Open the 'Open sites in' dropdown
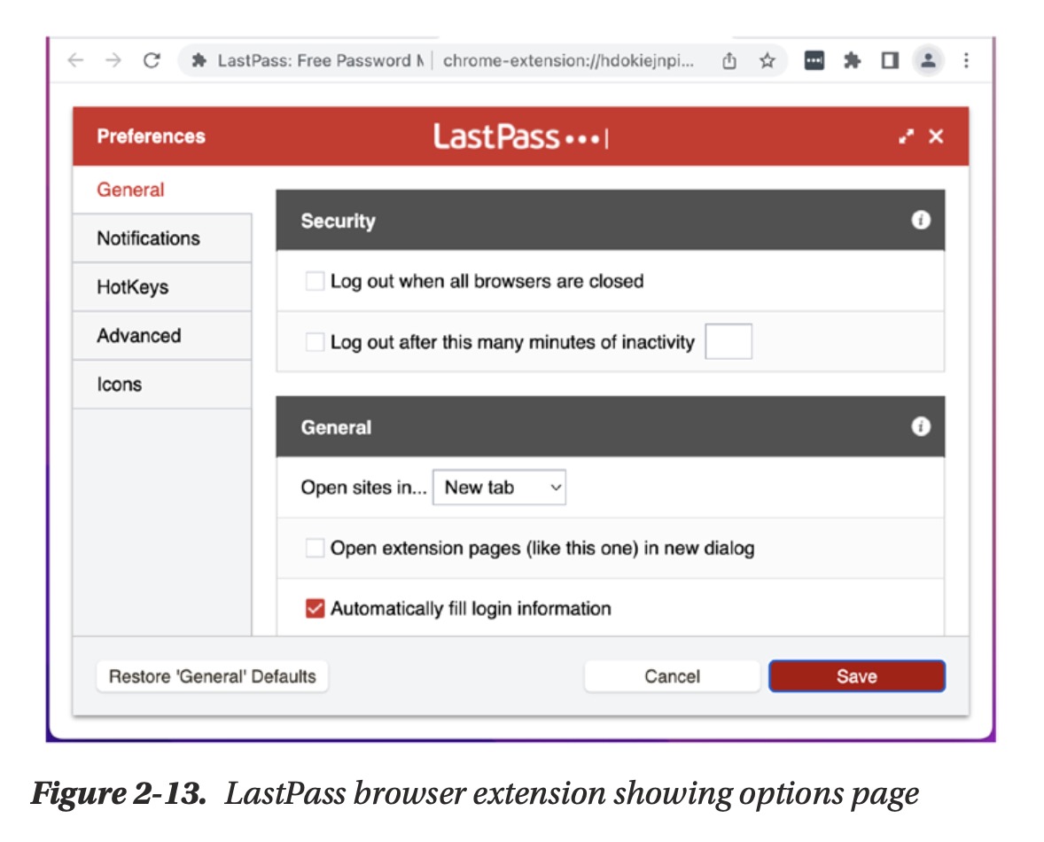 click(499, 487)
